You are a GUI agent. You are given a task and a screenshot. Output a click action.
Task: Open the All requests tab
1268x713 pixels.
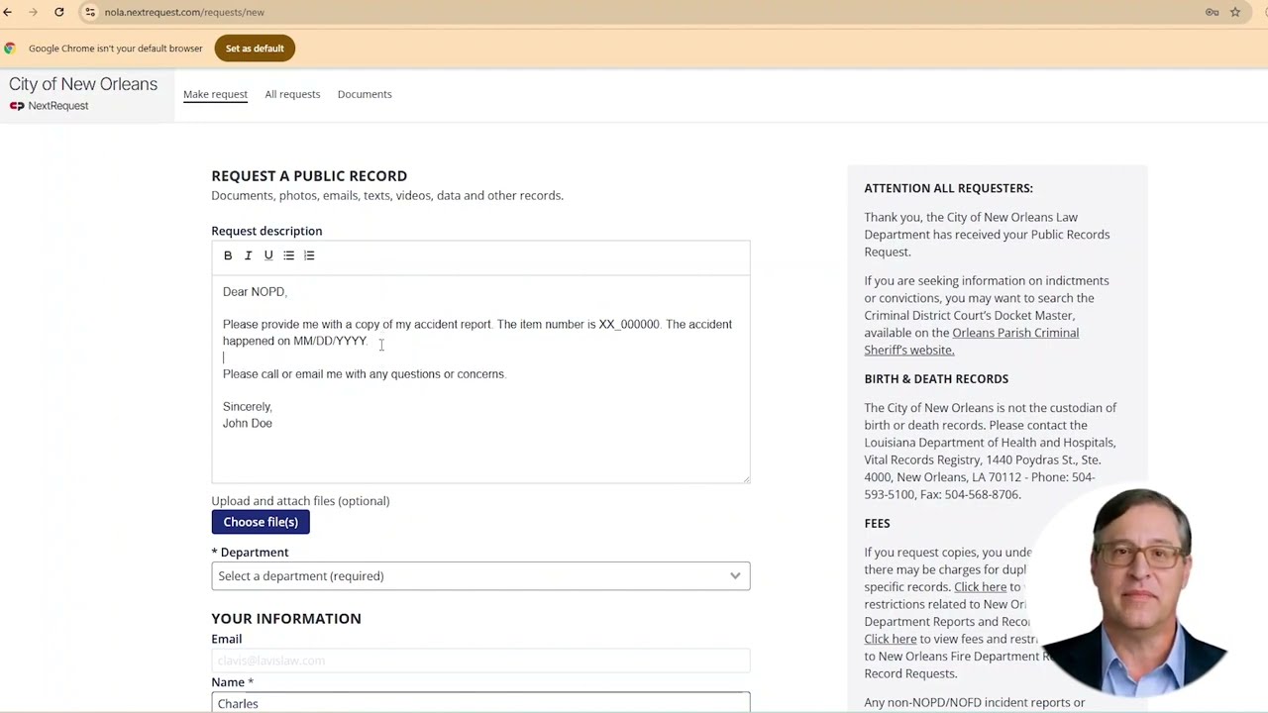(x=292, y=94)
